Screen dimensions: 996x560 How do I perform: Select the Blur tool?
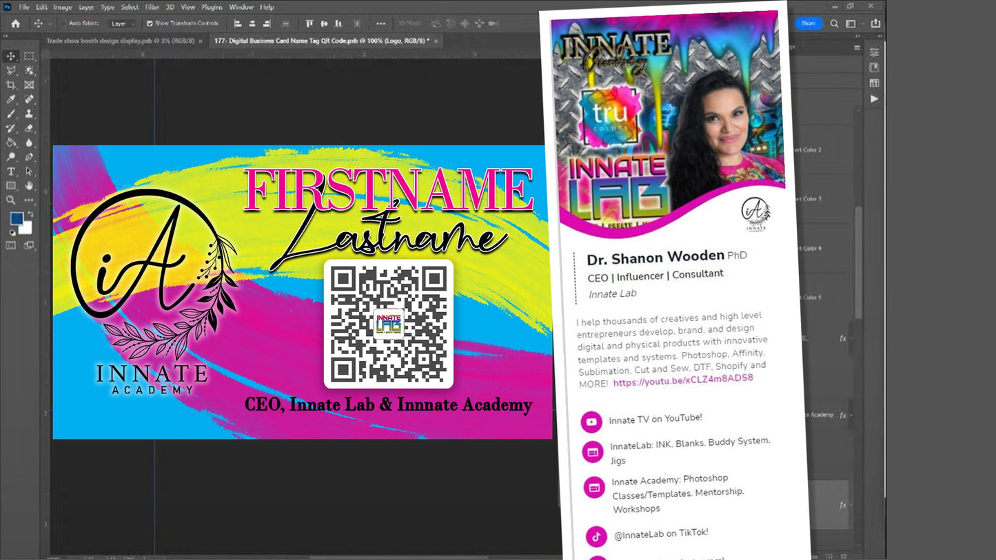click(29, 143)
